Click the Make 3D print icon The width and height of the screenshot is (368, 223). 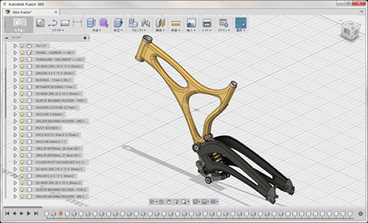point(207,23)
